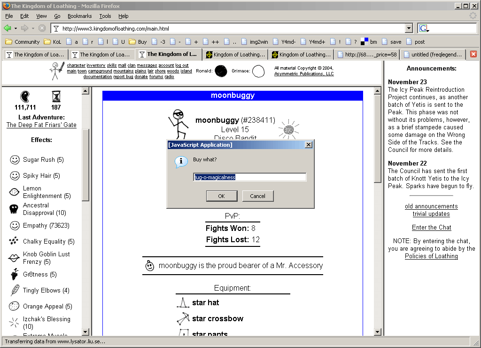Open the Bookmarks menu
Image resolution: width=481 pixels, height=348 pixels.
point(79,16)
